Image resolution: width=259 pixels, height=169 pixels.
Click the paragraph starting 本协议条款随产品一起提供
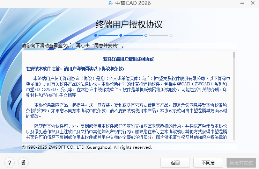(x=126, y=111)
